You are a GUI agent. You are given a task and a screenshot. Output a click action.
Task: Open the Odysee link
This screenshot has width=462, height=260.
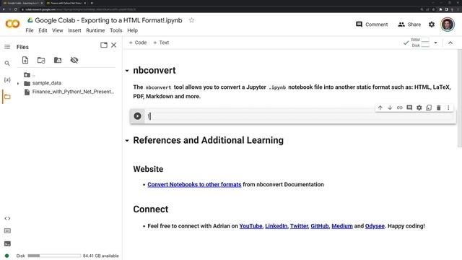click(375, 226)
